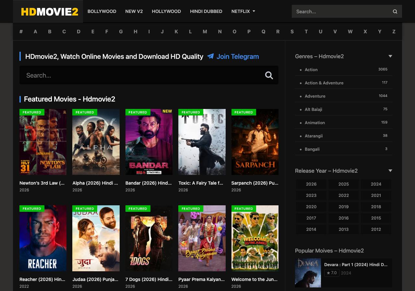Select letter Z in the alphabet bar
415x291 pixels.
click(x=394, y=32)
